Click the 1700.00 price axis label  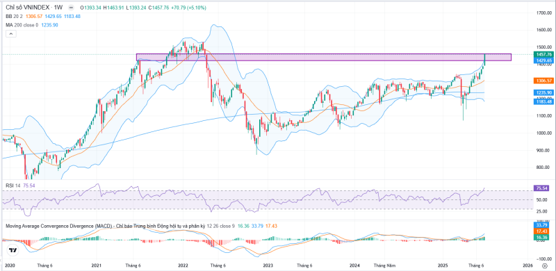(544, 13)
